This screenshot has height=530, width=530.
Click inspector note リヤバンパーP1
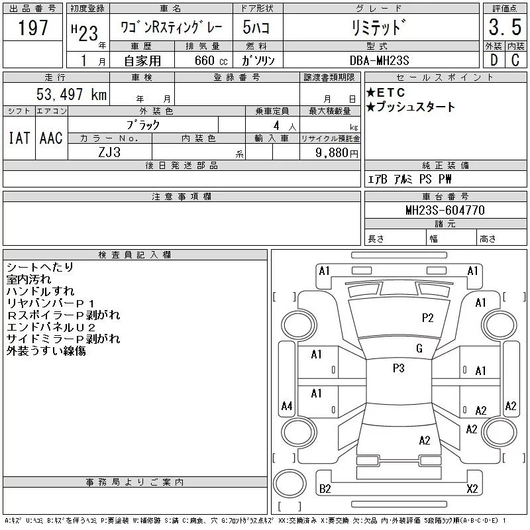click(50, 303)
